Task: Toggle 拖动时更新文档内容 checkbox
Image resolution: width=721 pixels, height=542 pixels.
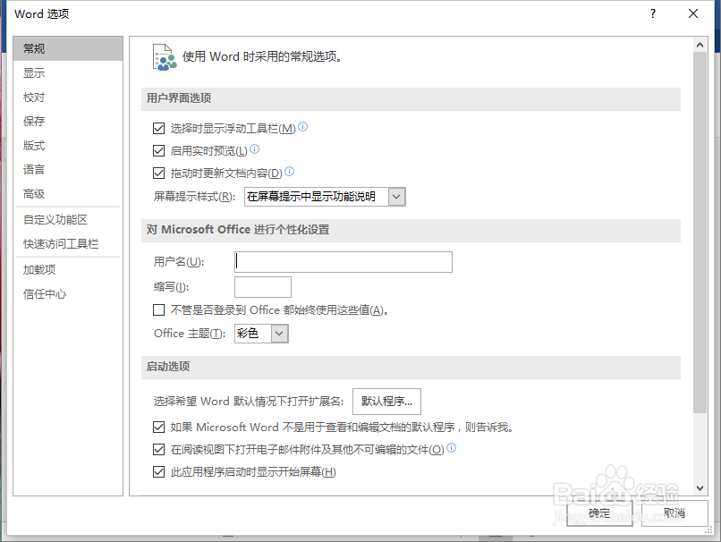Action: [158, 174]
